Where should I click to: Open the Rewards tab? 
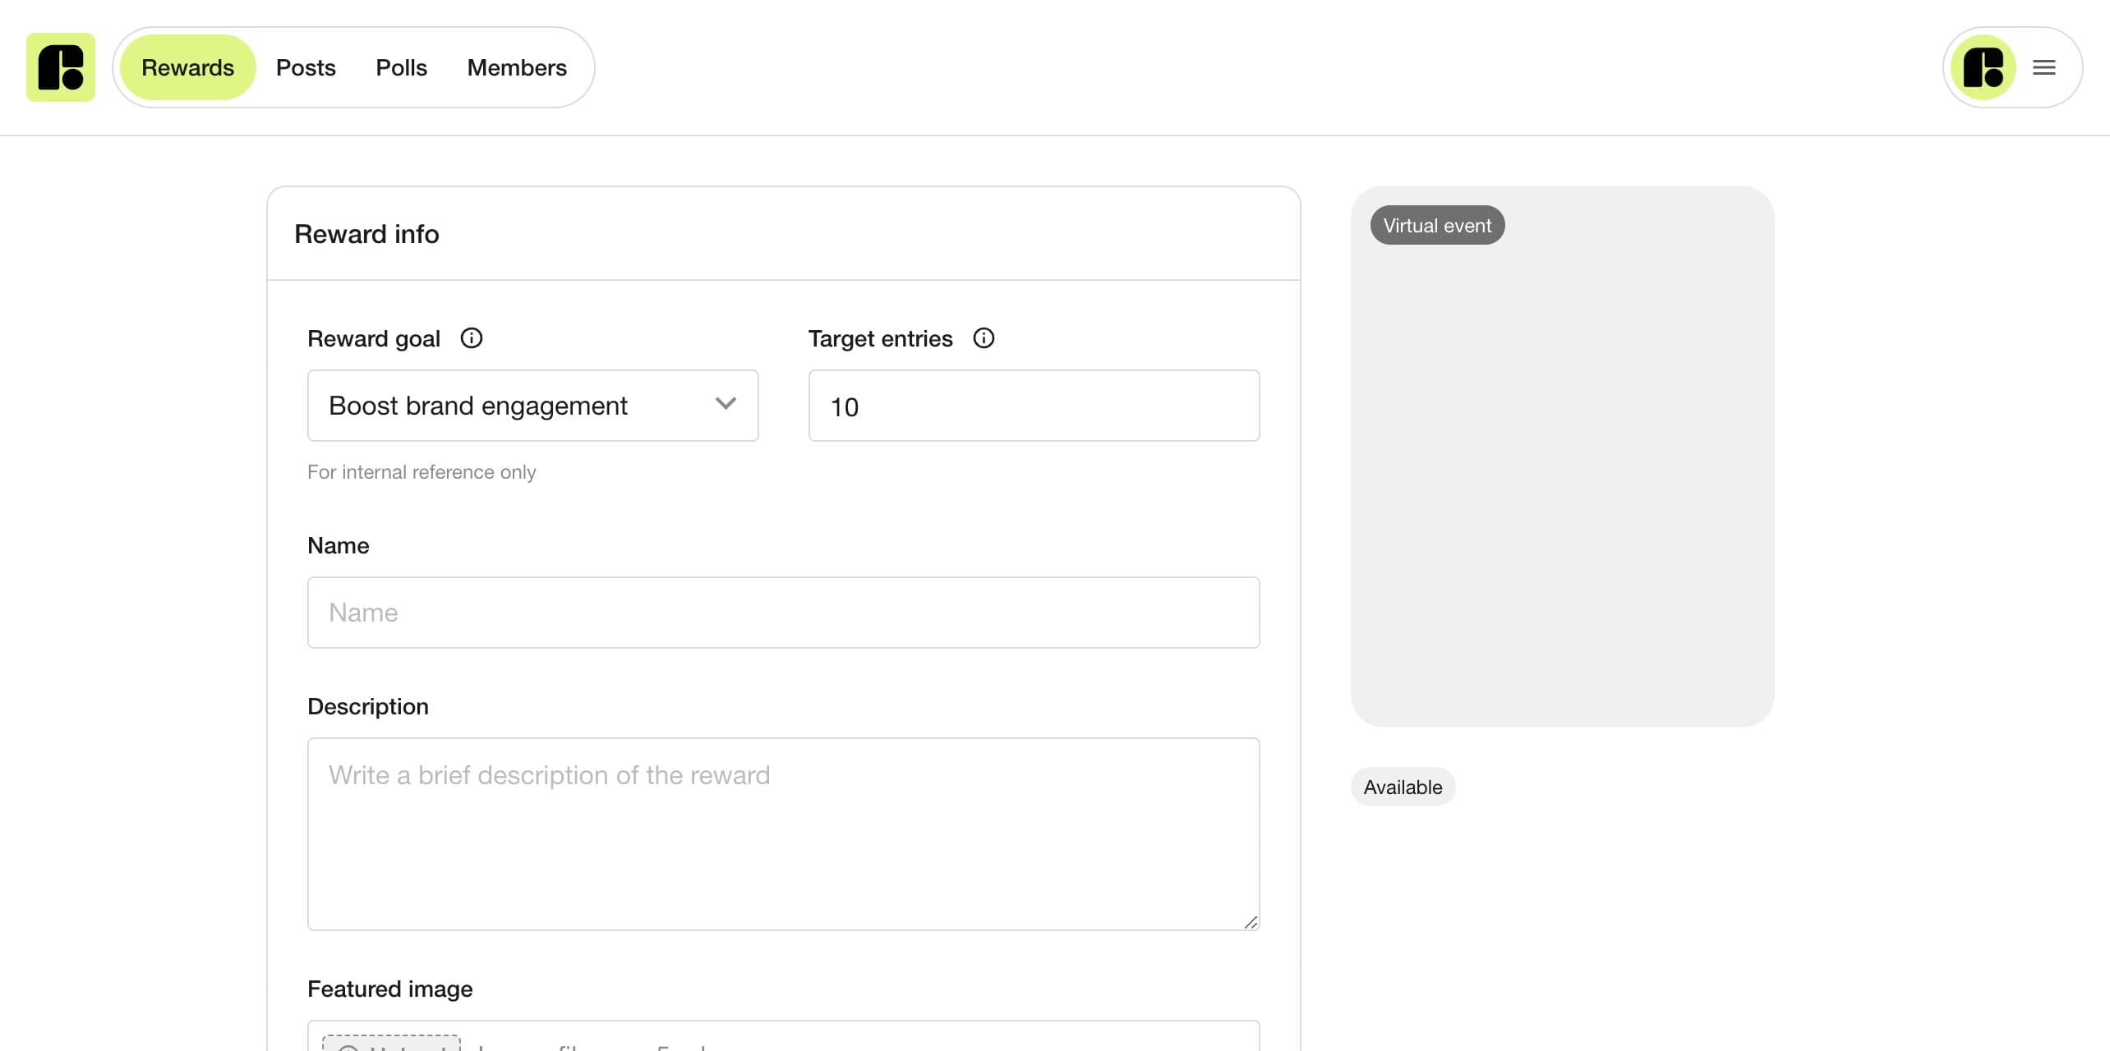[x=188, y=67]
